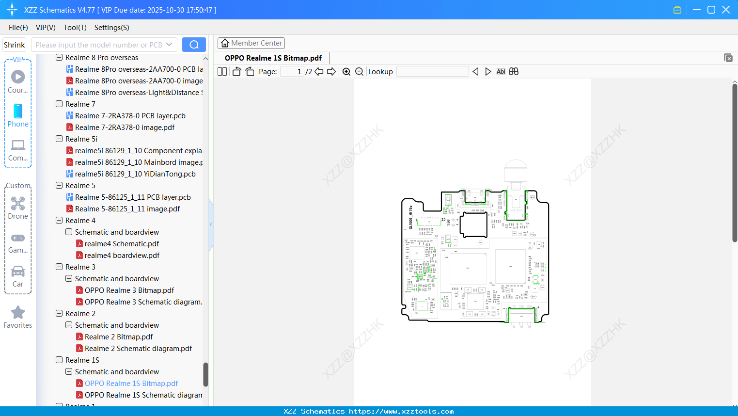Zoom in on the PDF
The image size is (738, 416).
tap(346, 72)
